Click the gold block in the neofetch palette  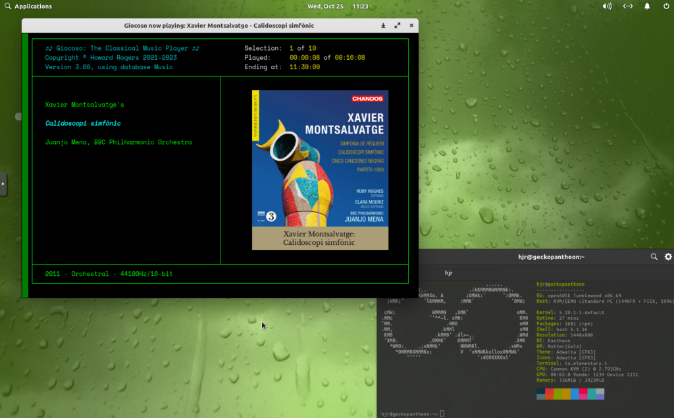click(566, 394)
